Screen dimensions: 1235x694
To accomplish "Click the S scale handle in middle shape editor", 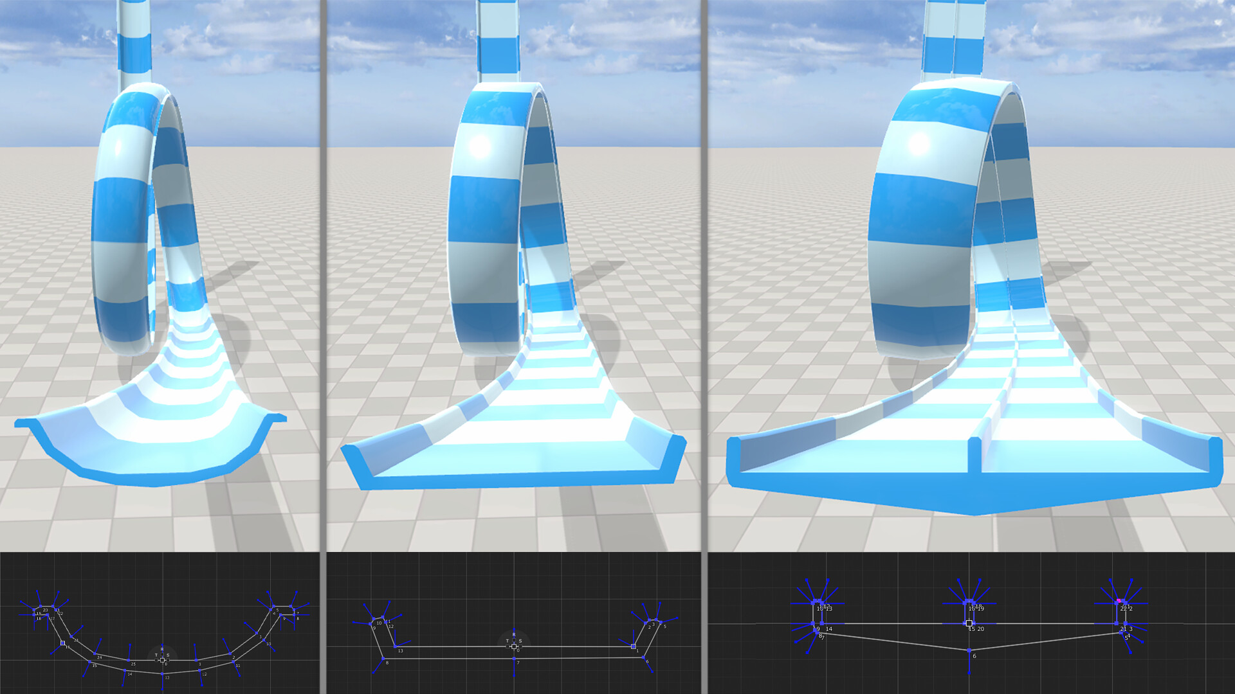I will [x=520, y=646].
